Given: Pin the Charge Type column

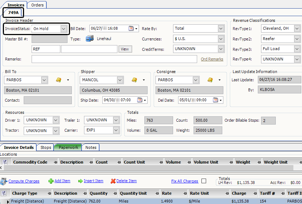Looking at the screenshot, I should tap(50, 194).
